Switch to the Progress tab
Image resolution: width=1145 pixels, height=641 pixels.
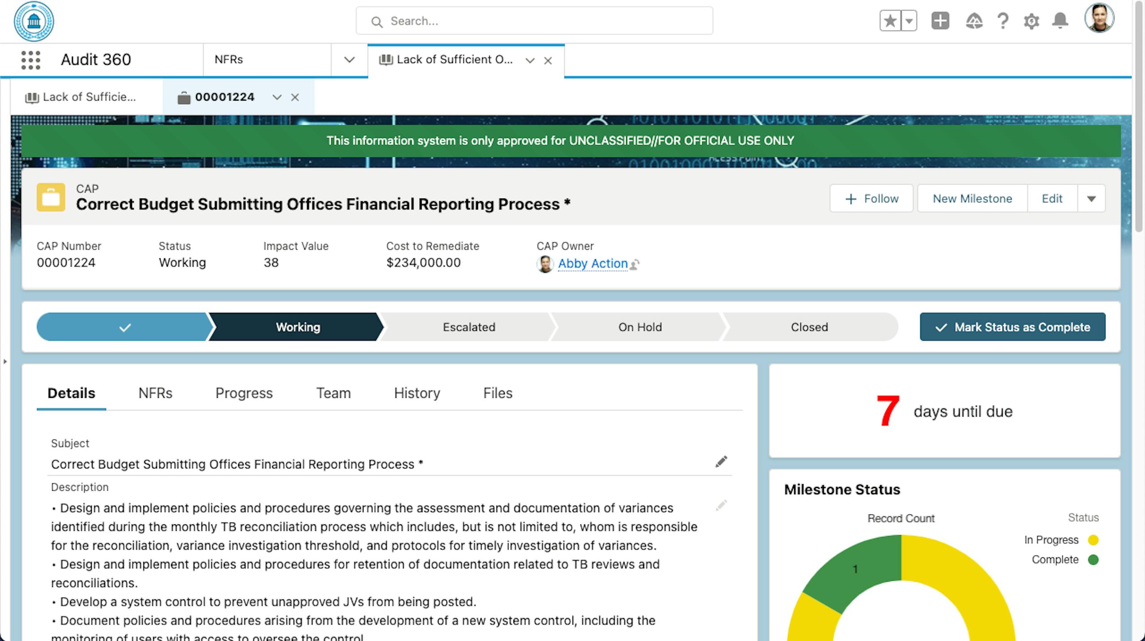click(x=244, y=393)
